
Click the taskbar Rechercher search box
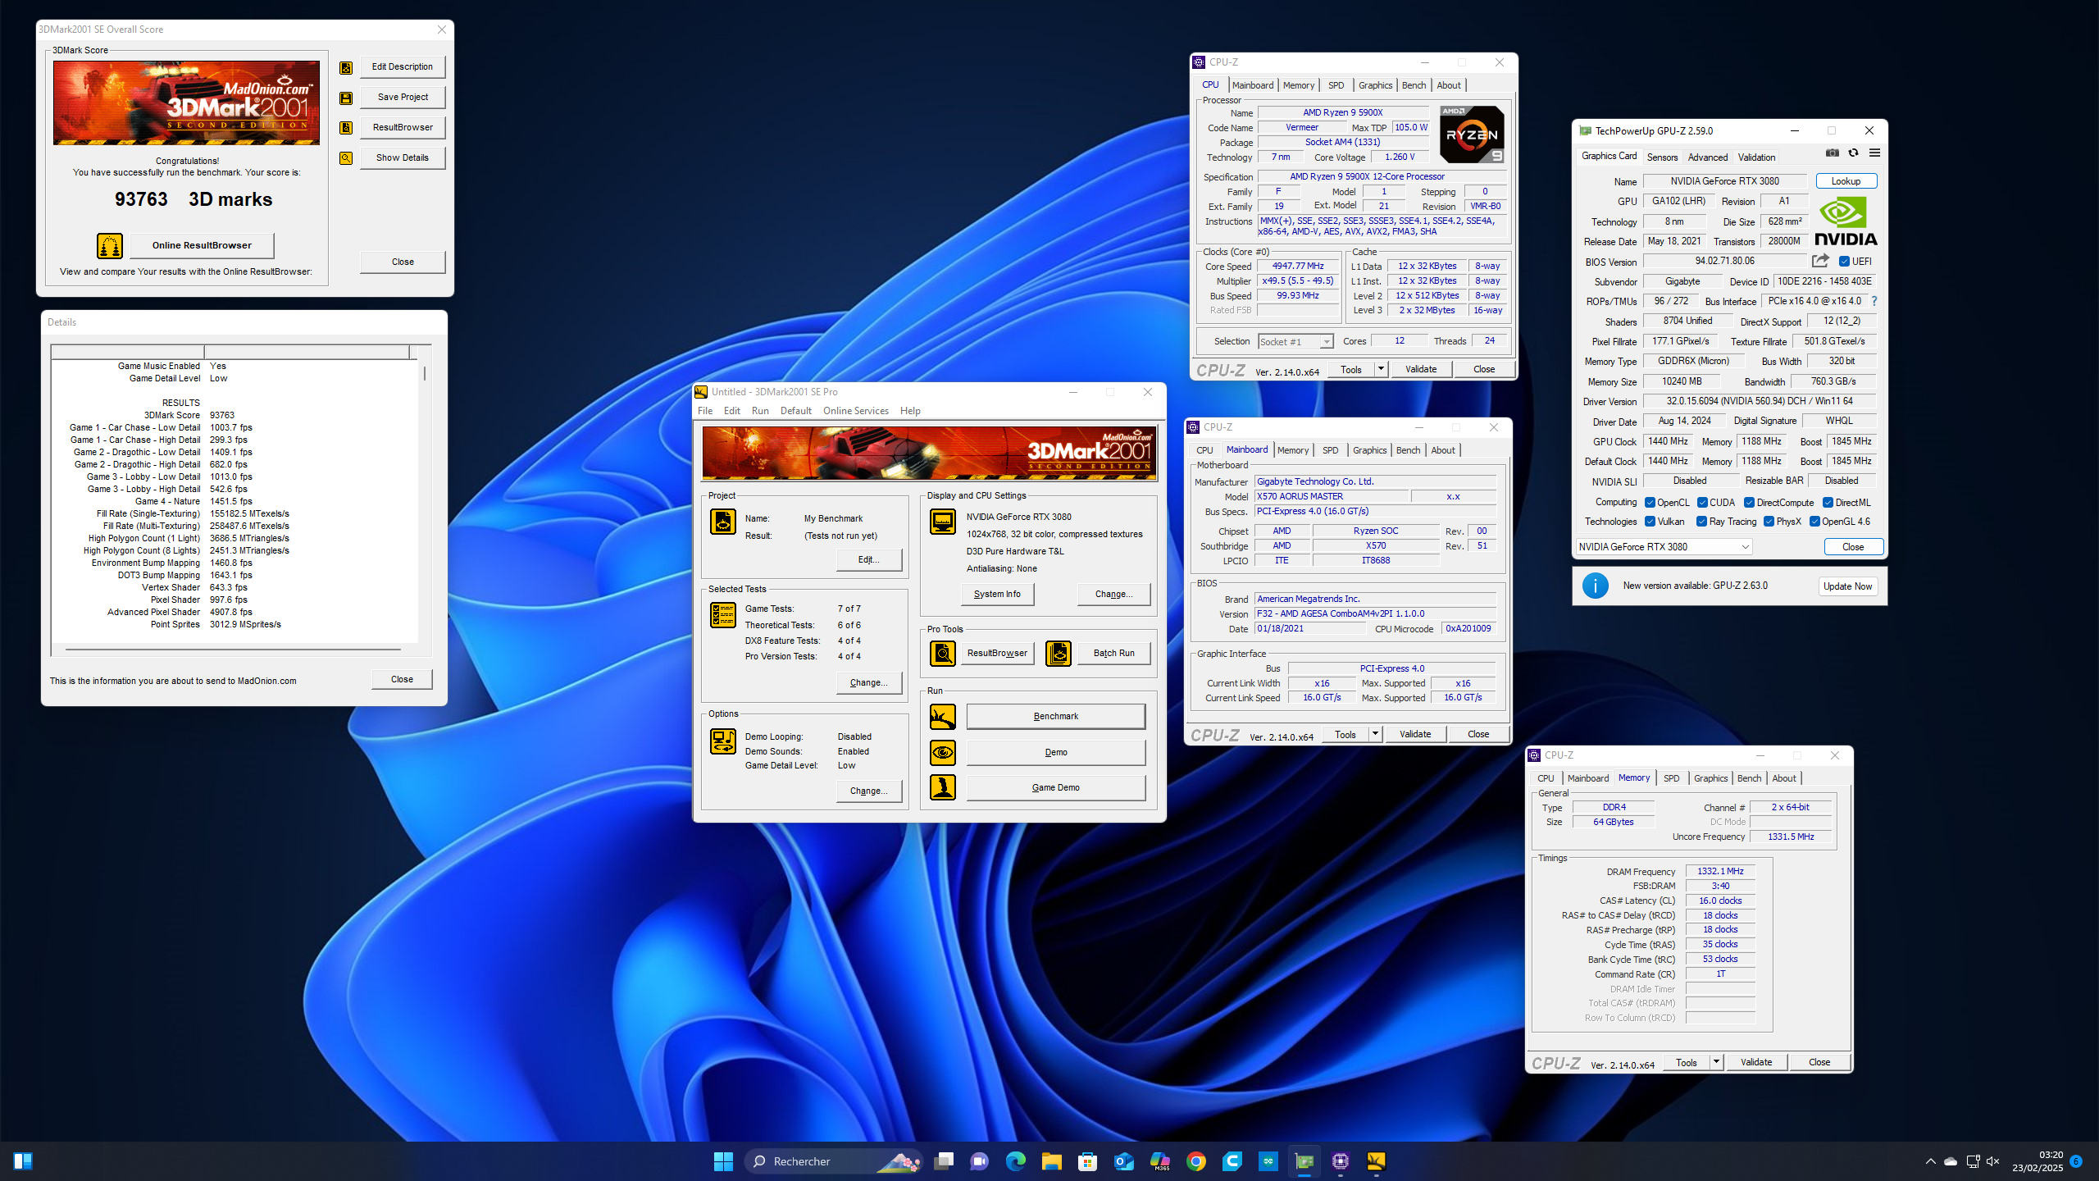833,1161
